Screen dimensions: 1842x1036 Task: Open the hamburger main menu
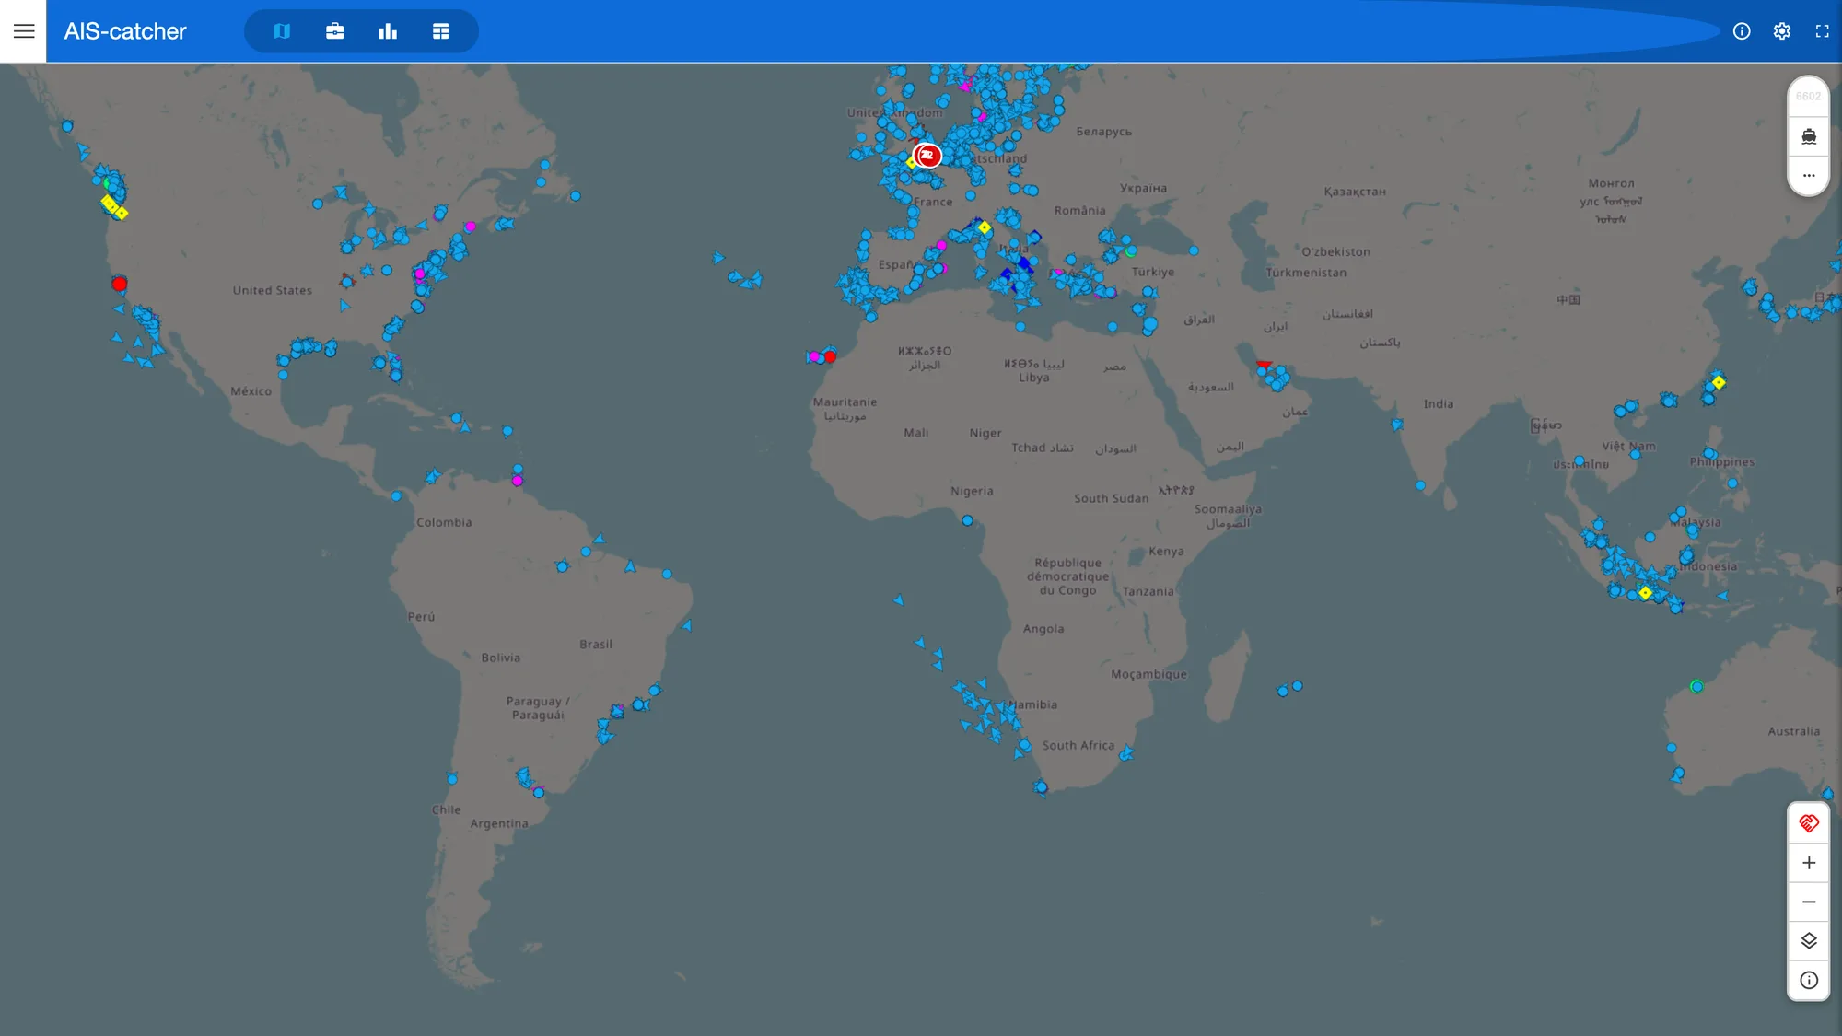[x=24, y=31]
